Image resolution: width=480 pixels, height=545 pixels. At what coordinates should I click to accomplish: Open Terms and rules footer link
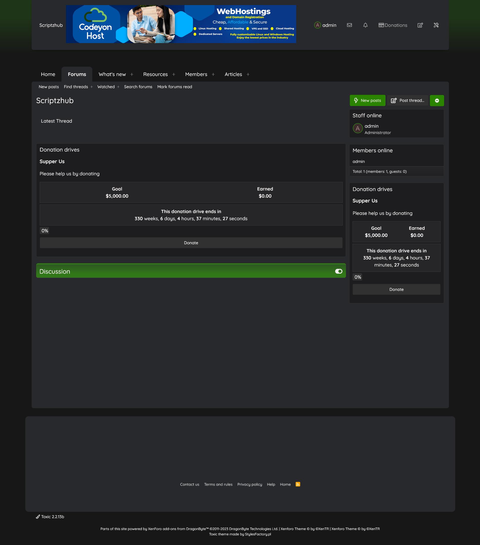(218, 484)
